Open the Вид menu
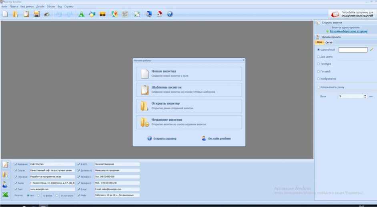 point(60,7)
